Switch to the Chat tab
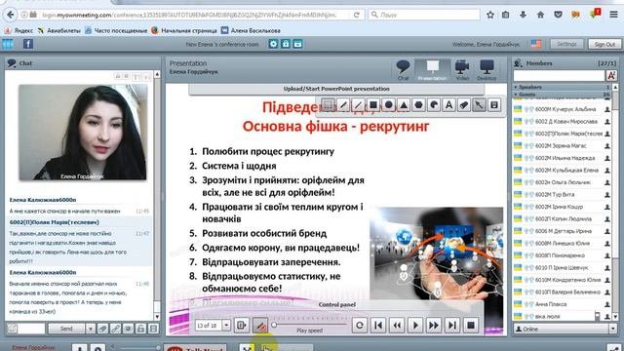This screenshot has width=624, height=351. tap(403, 70)
